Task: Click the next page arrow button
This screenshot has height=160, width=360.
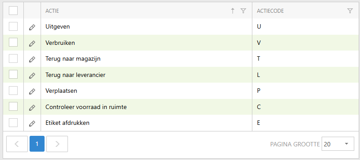Action: 57,144
